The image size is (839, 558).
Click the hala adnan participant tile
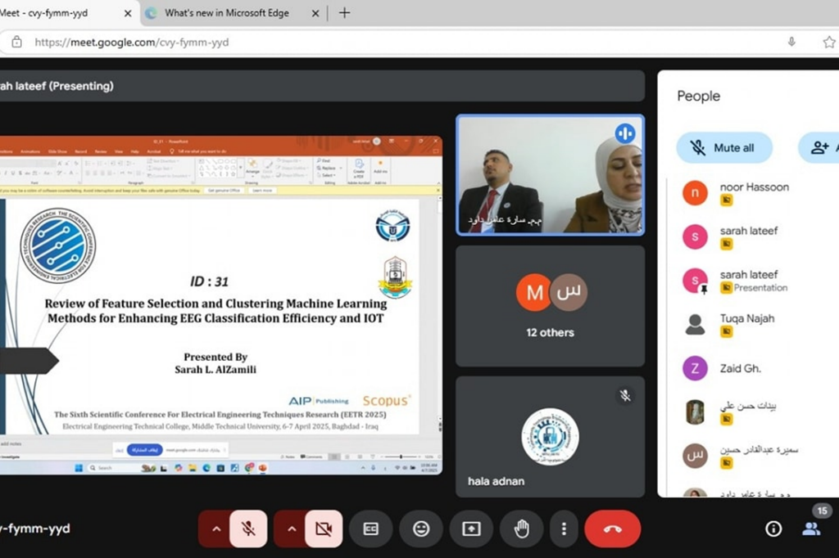(x=550, y=437)
